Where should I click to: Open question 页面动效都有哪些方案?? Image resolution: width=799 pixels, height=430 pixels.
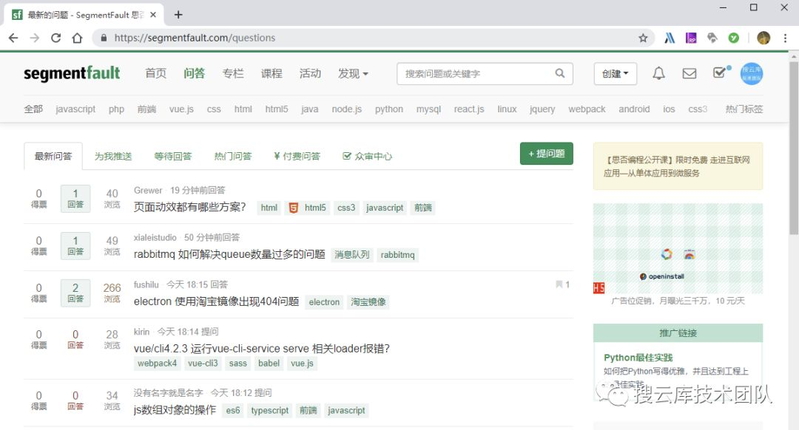[189, 207]
